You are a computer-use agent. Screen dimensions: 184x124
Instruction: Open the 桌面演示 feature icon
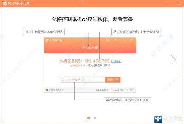point(96,90)
